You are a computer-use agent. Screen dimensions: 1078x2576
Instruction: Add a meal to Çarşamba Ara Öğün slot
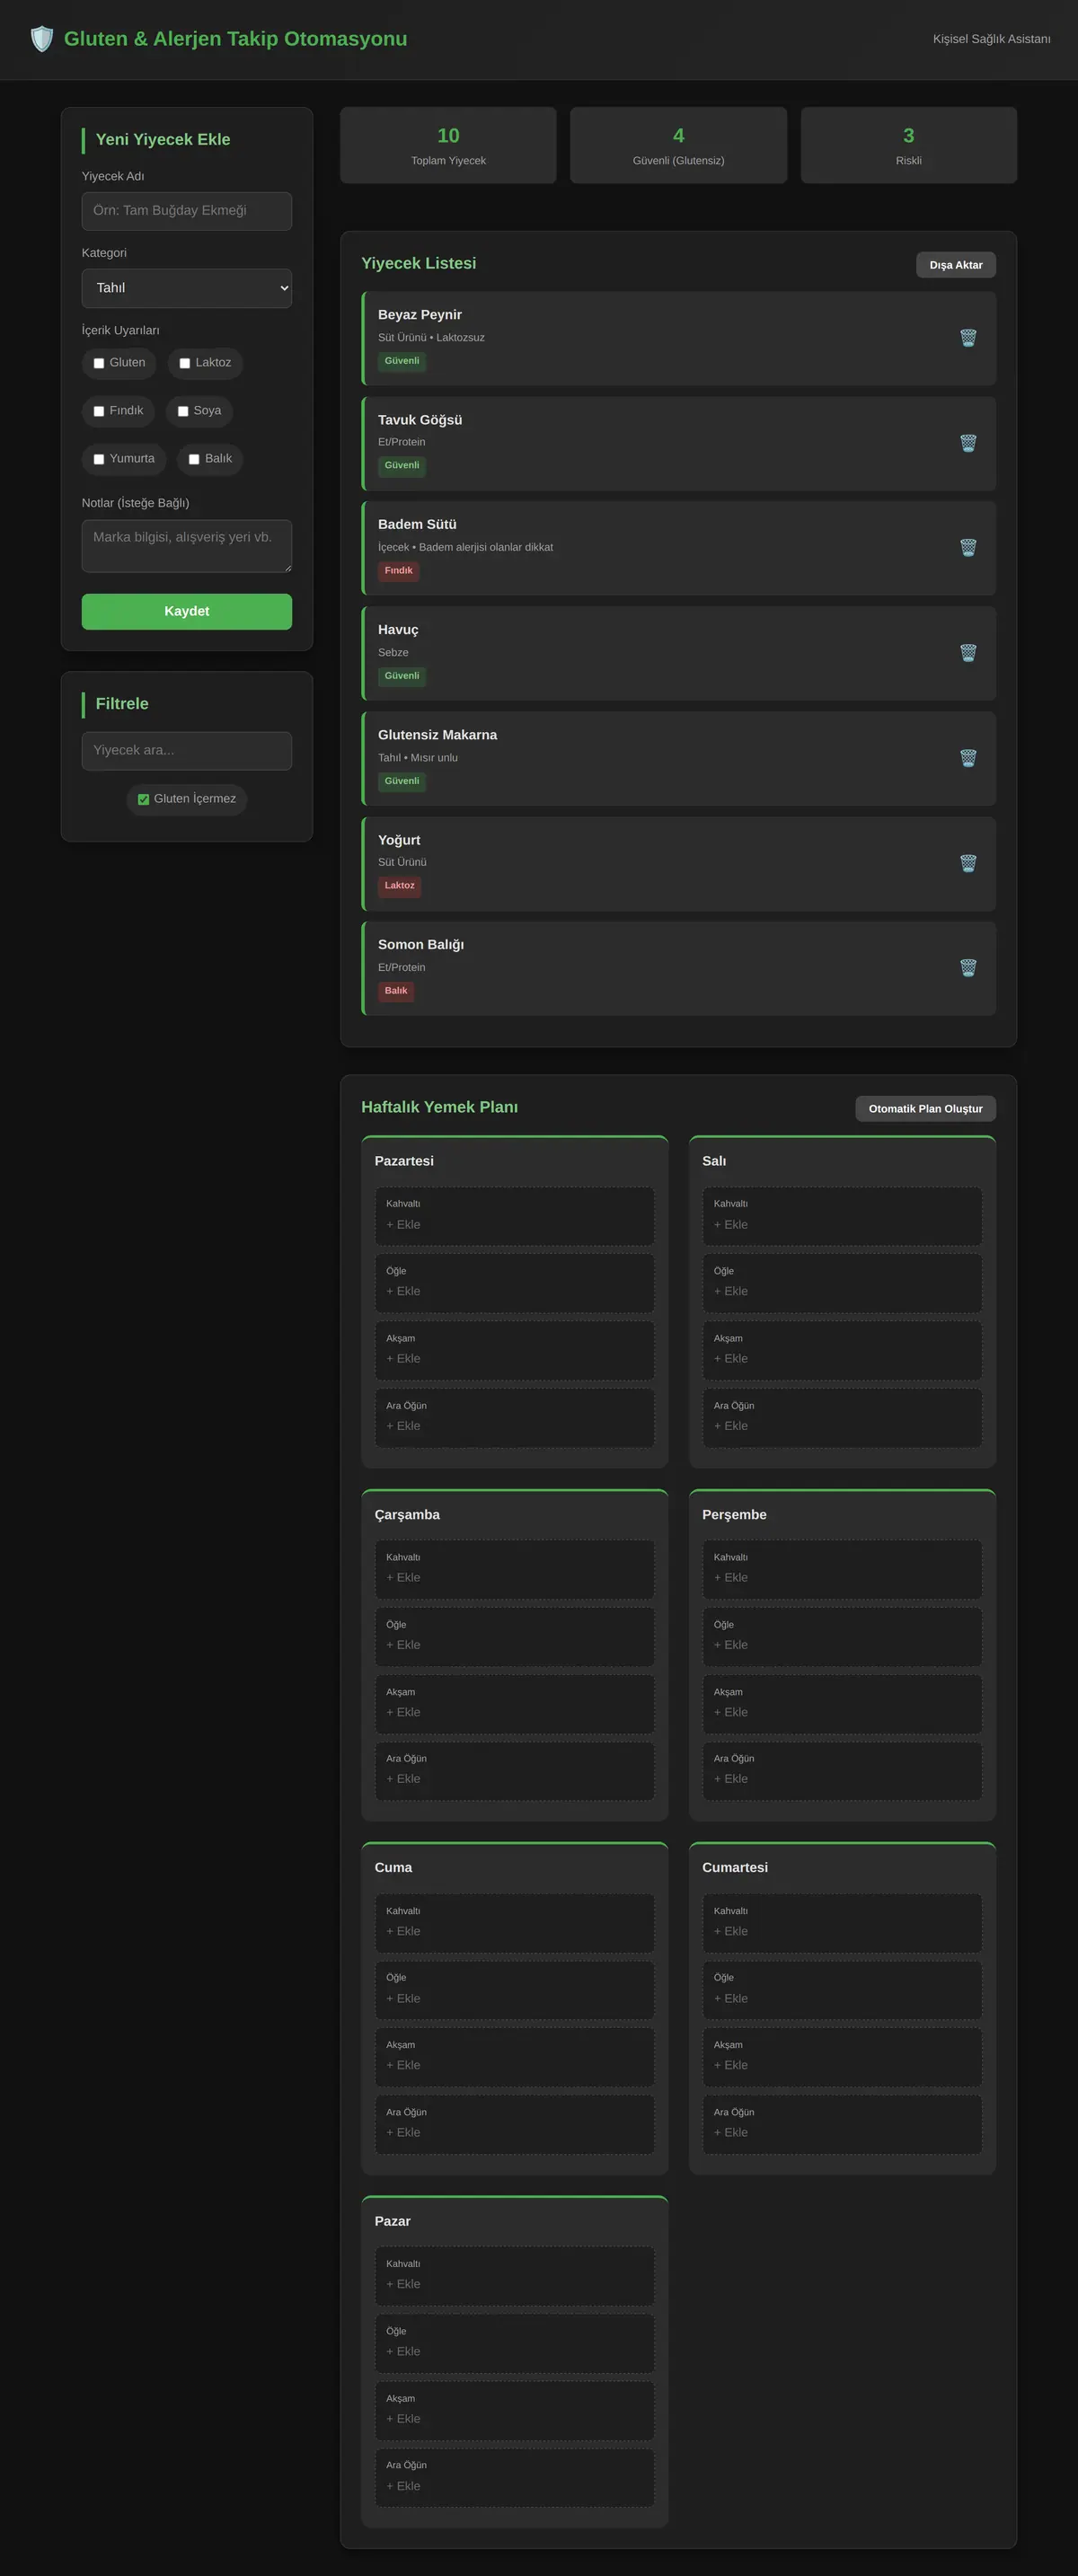click(515, 1771)
